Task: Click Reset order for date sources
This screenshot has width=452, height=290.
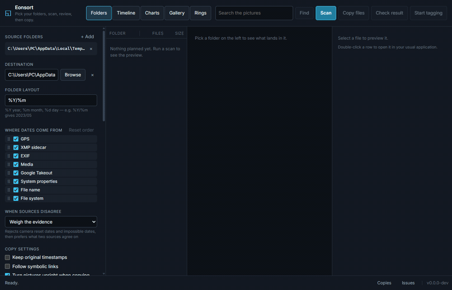Action: [x=81, y=130]
